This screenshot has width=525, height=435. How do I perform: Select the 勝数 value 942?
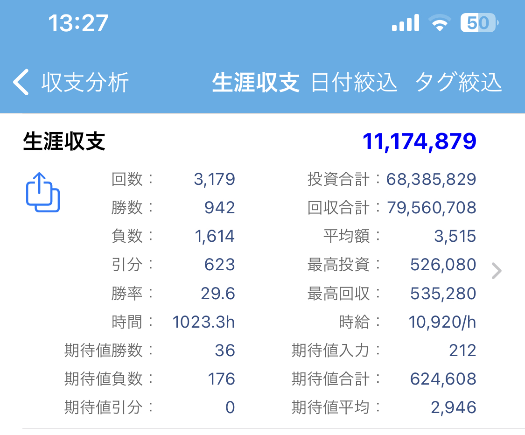pos(220,208)
